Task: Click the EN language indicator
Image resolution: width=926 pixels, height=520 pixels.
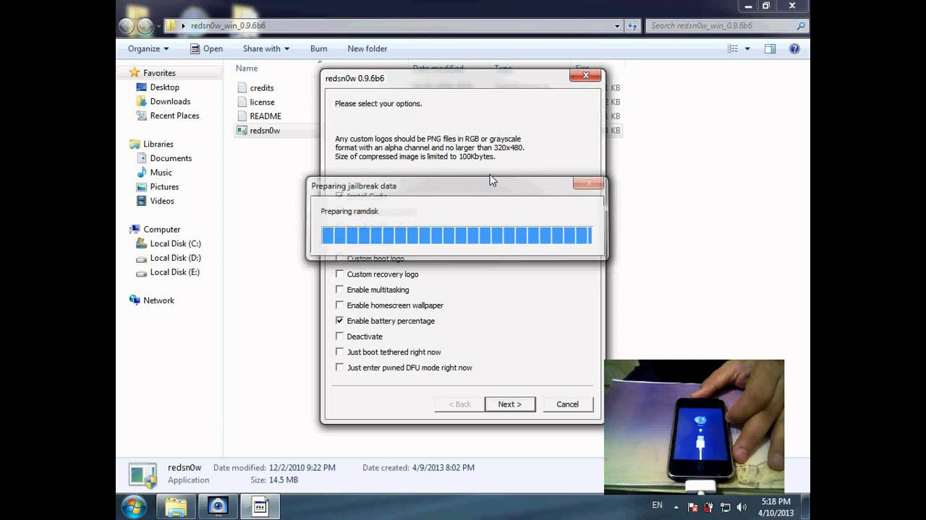Action: point(657,506)
